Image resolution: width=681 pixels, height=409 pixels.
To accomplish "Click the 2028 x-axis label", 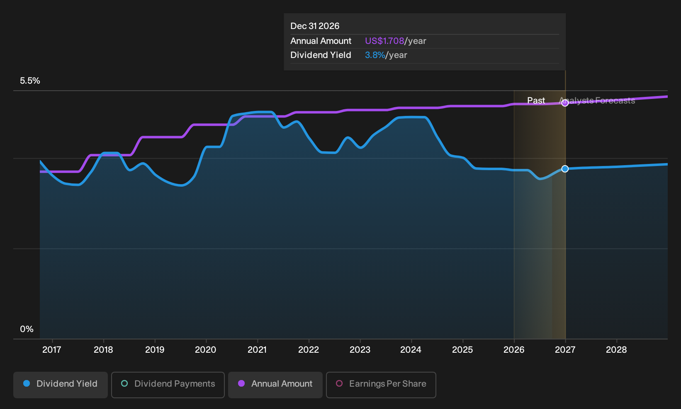I will point(617,350).
